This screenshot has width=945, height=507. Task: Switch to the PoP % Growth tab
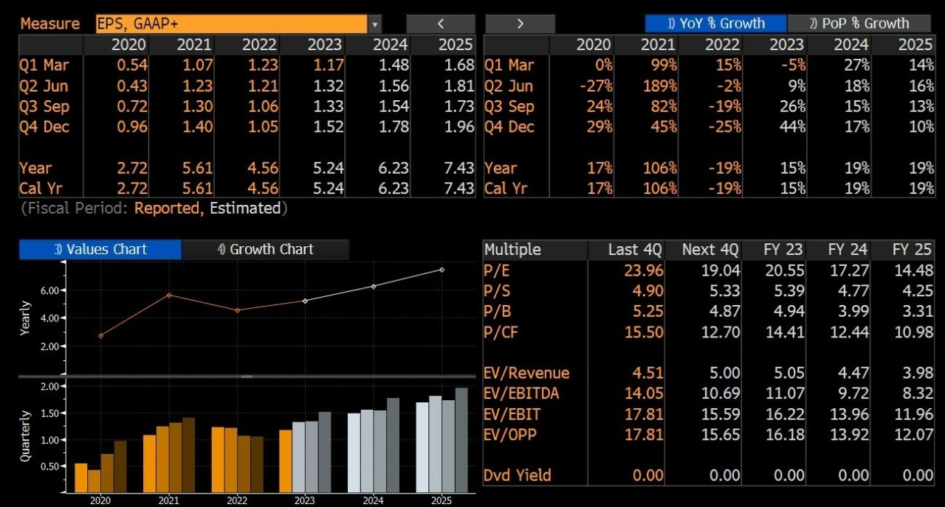point(859,24)
